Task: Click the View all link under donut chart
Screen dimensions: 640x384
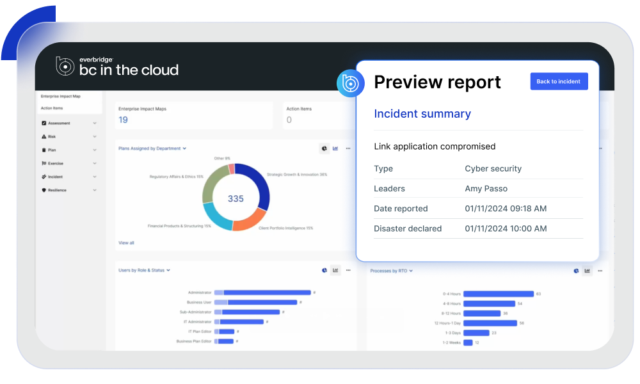Action: pyautogui.click(x=126, y=243)
